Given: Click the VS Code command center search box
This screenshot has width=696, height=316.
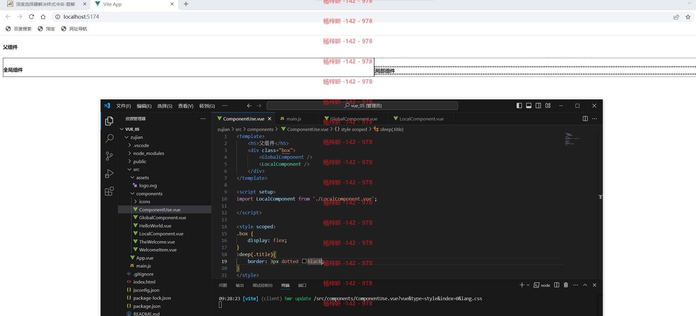Looking at the screenshot, I should click(x=362, y=106).
